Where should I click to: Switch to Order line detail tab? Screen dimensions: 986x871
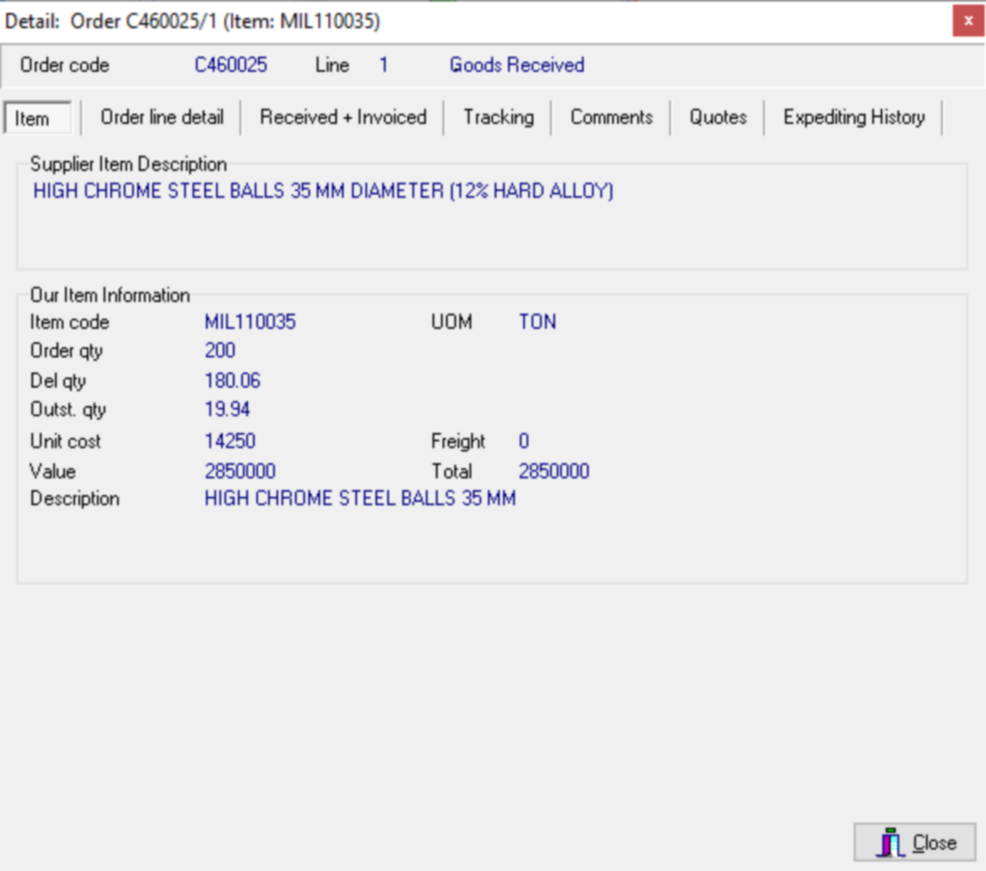click(162, 117)
